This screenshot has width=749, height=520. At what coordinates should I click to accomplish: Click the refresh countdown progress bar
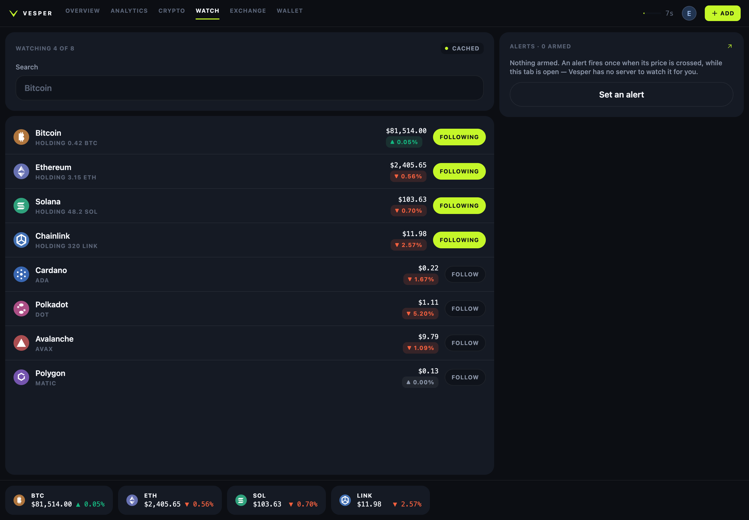(x=652, y=13)
